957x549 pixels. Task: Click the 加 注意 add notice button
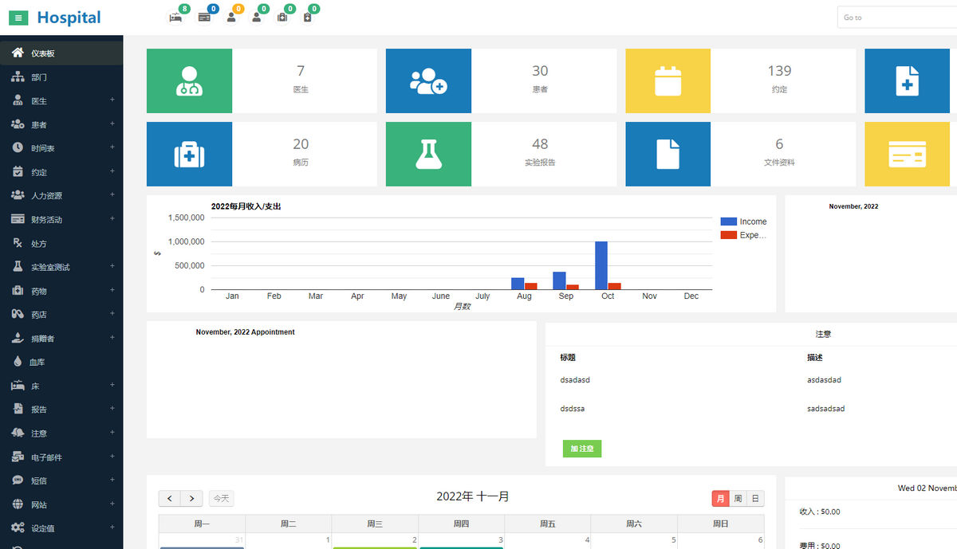point(582,449)
